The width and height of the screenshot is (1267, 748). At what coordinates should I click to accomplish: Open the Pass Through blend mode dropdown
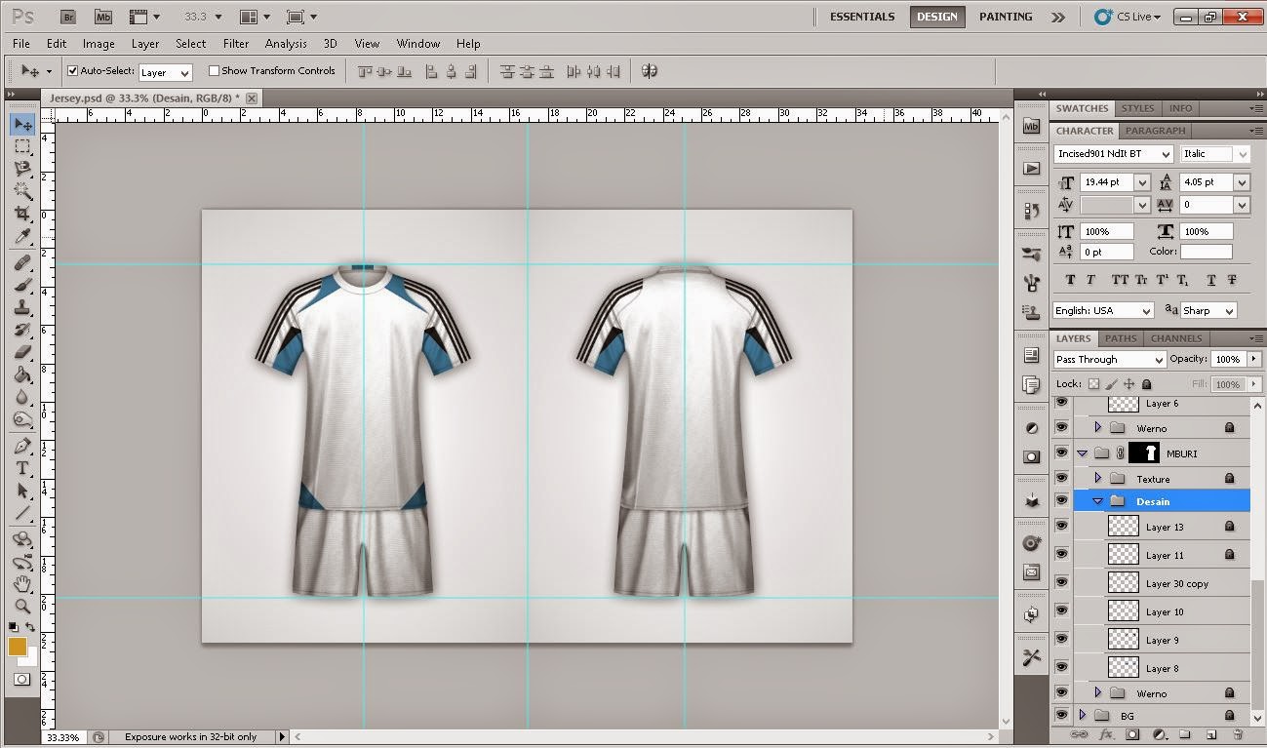coord(1110,359)
